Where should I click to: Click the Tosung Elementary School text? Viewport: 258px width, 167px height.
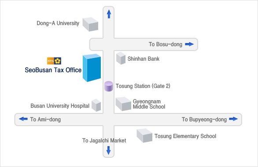click(185, 136)
